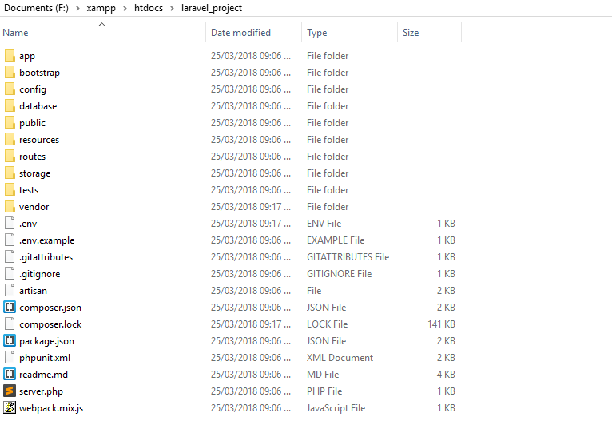The width and height of the screenshot is (612, 421).
Task: Click the readme.md bracket icon
Action: click(x=10, y=374)
